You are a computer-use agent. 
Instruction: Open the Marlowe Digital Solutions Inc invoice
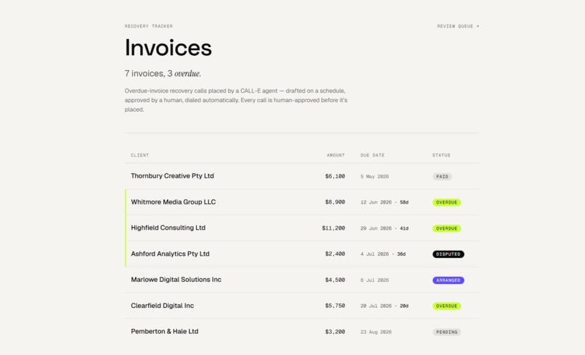(302, 280)
